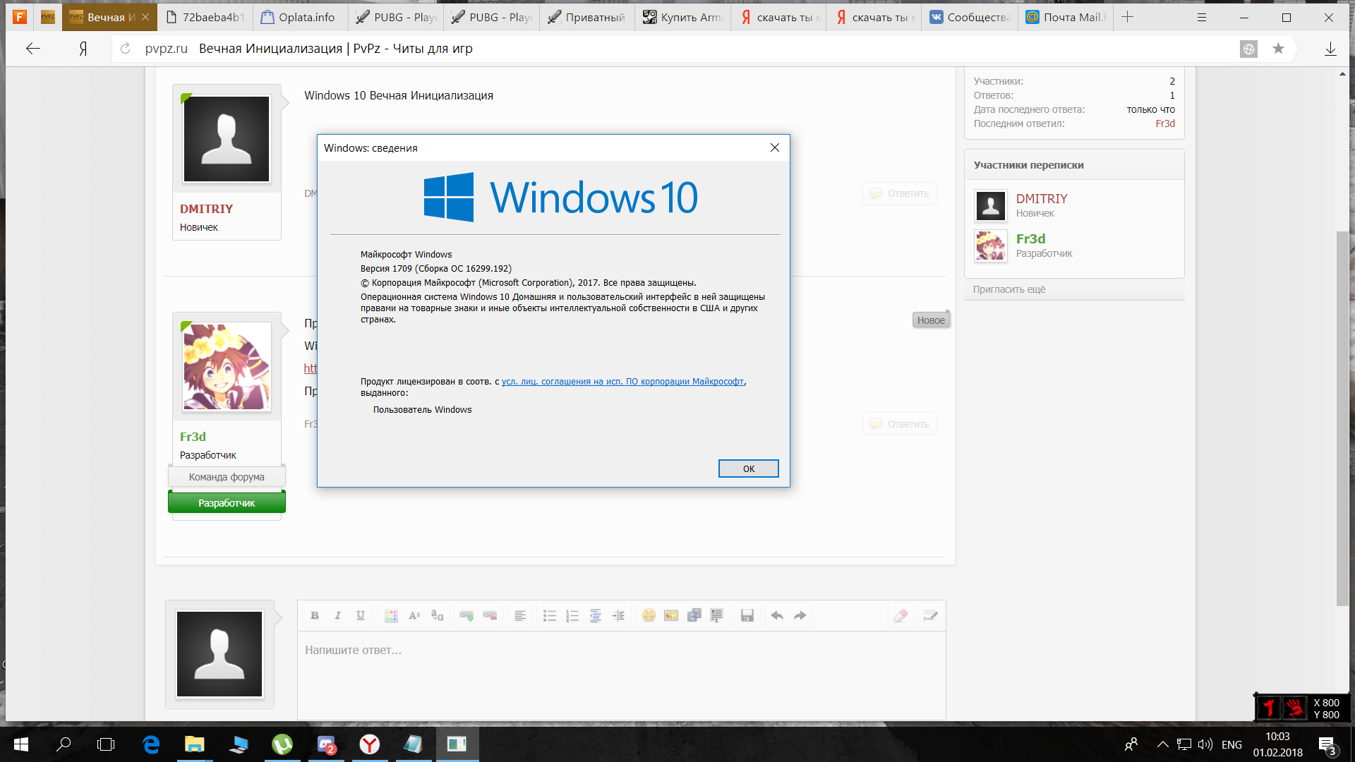Insert a bulleted list
Viewport: 1355px width, 762px height.
[x=550, y=615]
